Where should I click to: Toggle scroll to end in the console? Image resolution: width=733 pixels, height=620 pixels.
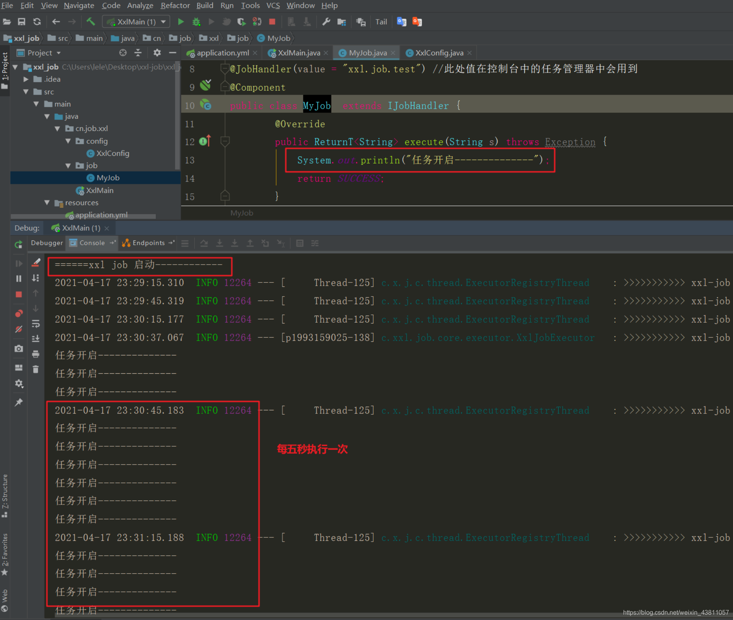(x=36, y=338)
